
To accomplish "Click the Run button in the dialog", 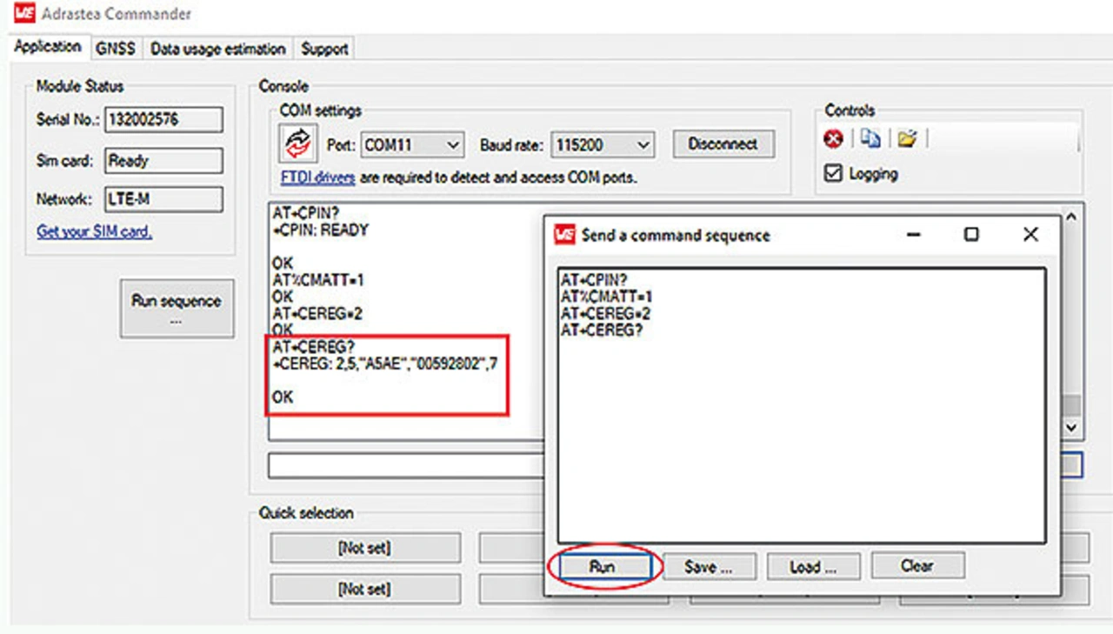I will point(602,567).
